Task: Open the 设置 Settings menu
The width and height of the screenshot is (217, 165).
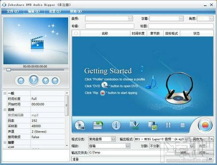Action: point(55,11)
